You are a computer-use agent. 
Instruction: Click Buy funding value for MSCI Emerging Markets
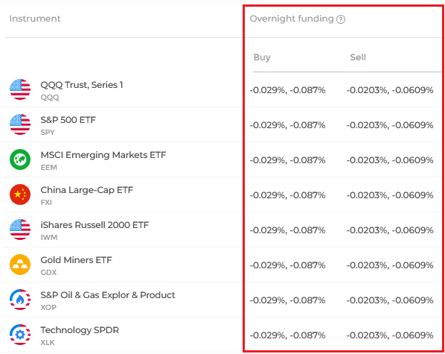(x=287, y=160)
